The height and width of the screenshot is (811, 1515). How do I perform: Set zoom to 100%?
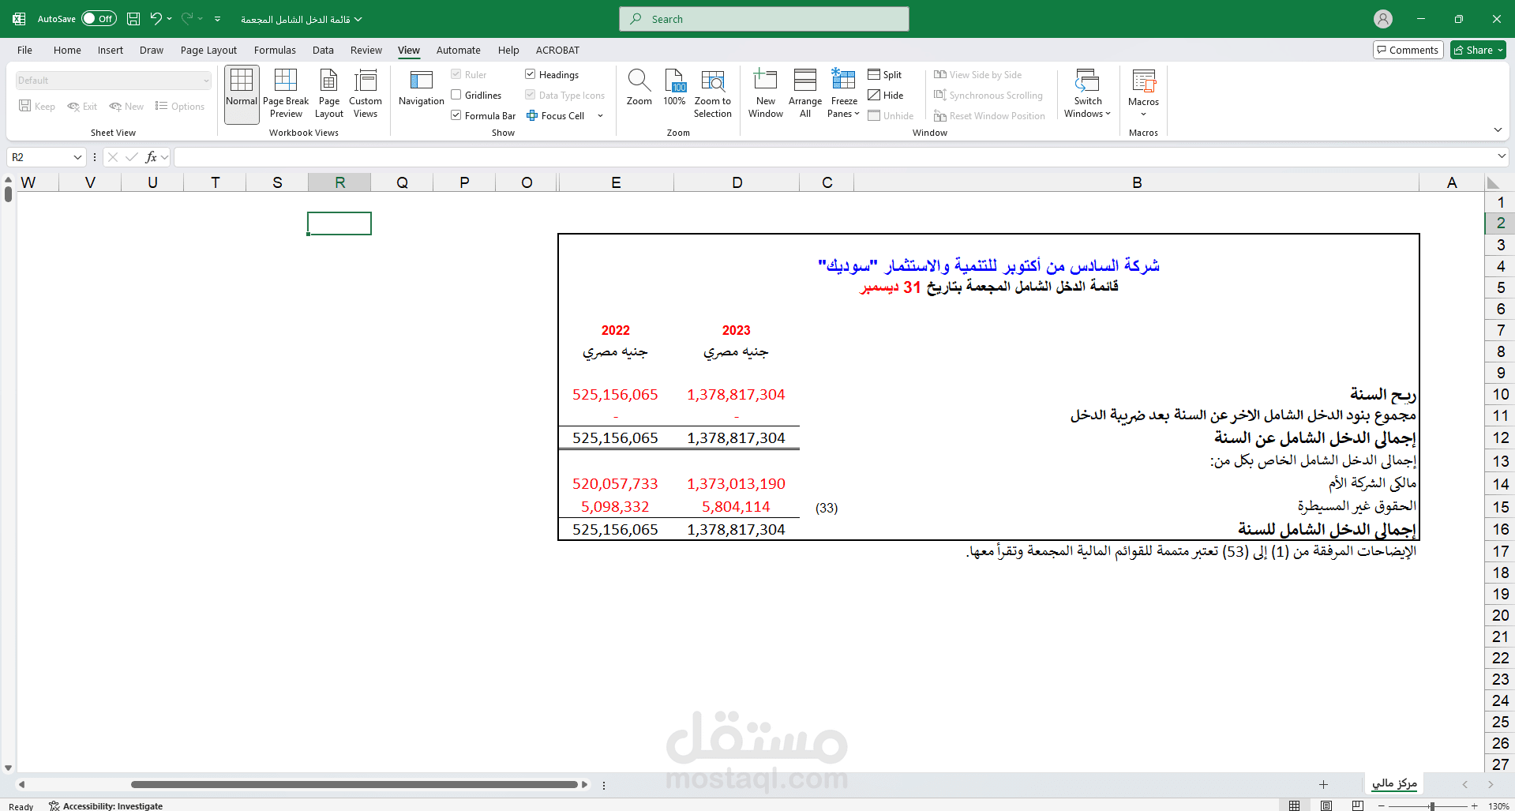(674, 88)
